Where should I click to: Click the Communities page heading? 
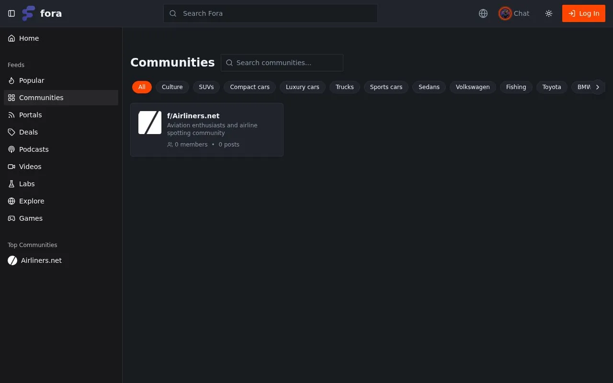[x=172, y=63]
